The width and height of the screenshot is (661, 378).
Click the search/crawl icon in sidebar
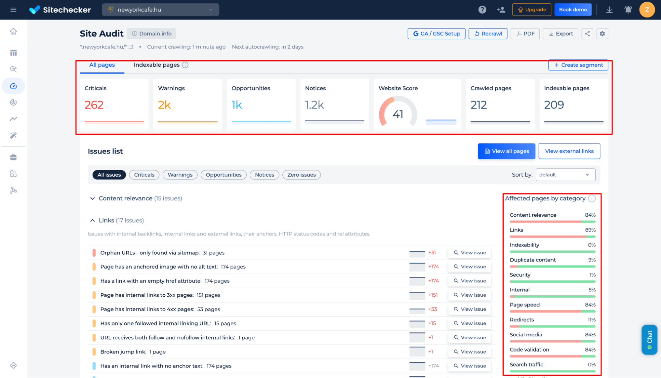click(x=14, y=69)
